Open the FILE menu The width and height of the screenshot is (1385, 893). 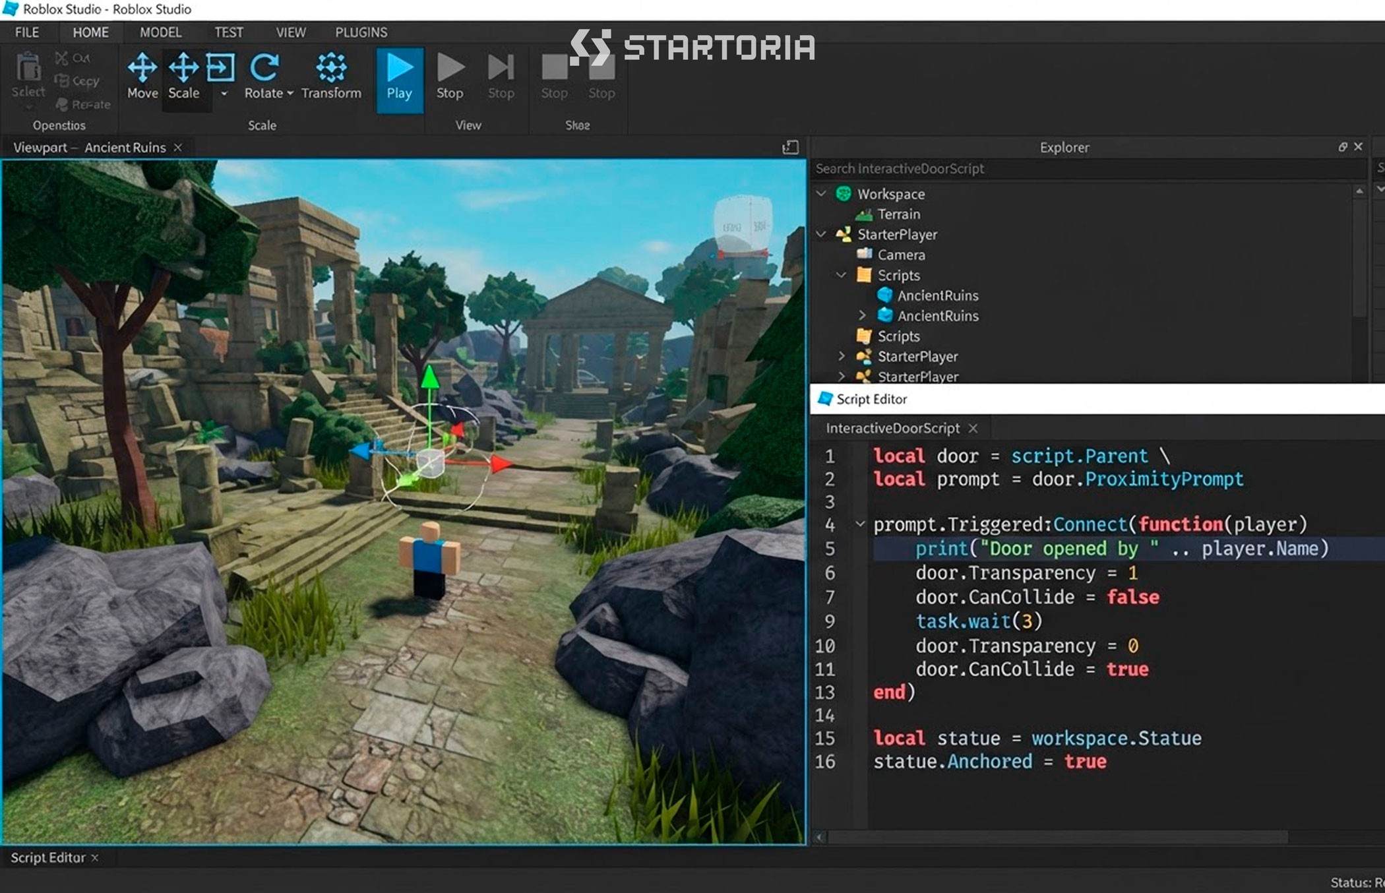click(27, 32)
